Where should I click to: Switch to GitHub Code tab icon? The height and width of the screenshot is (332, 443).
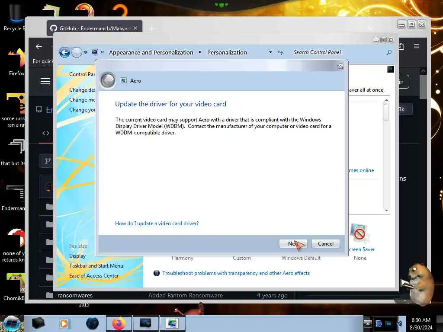[x=46, y=133]
